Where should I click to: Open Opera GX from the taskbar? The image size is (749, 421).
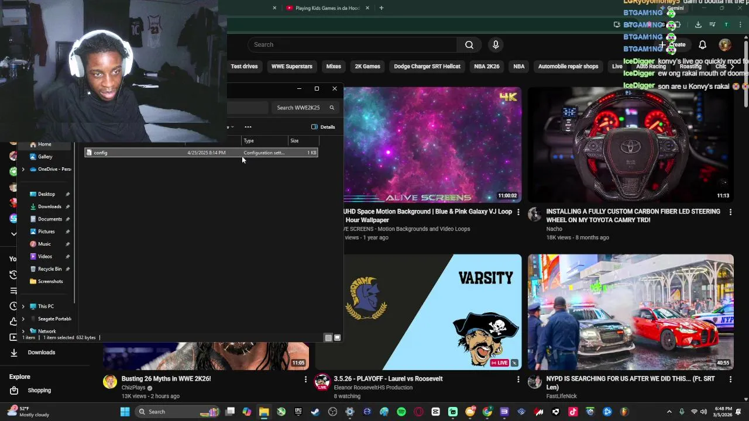click(x=418, y=412)
